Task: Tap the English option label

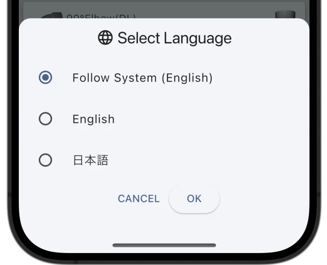Action: pyautogui.click(x=94, y=119)
